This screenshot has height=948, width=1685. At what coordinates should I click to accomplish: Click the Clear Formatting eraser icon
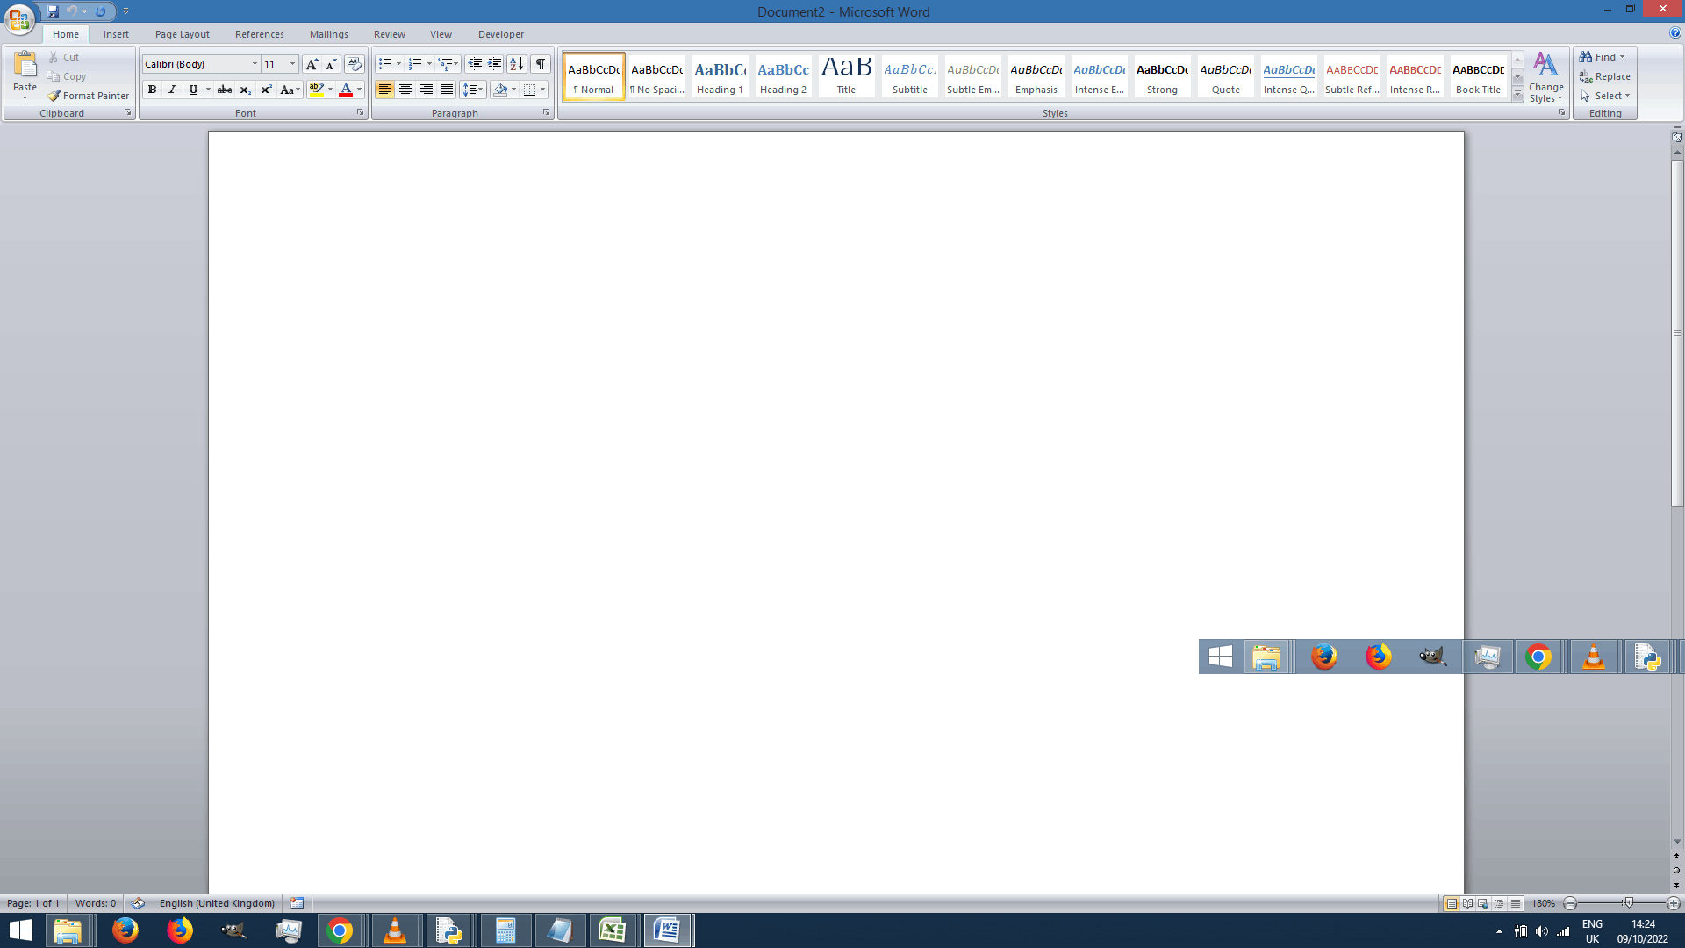pos(354,64)
